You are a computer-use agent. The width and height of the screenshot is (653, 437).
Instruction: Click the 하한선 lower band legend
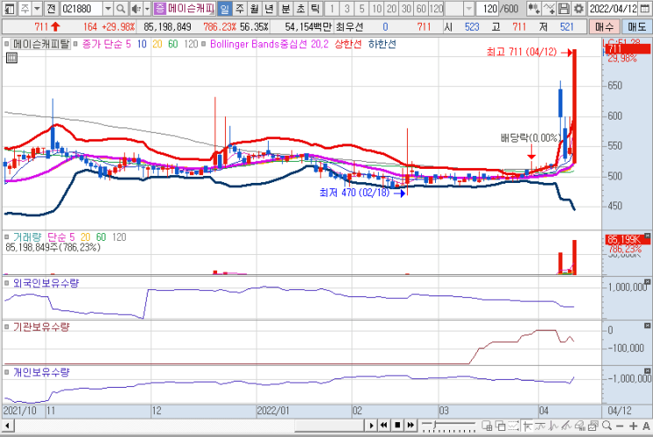382,44
